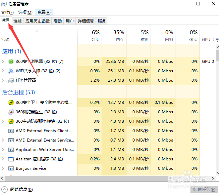The width and height of the screenshot is (219, 194).
Task: Click the horizontal scrollbar right arrow
Action: click(213, 179)
